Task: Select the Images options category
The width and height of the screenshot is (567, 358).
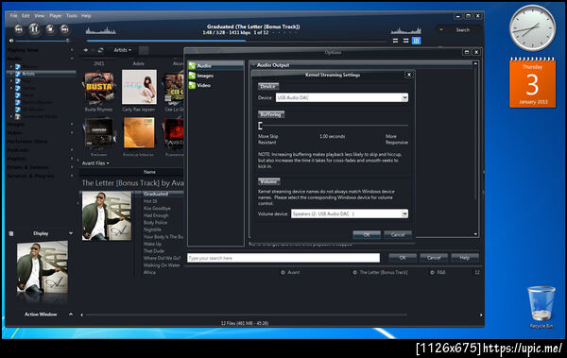Action: [x=215, y=76]
